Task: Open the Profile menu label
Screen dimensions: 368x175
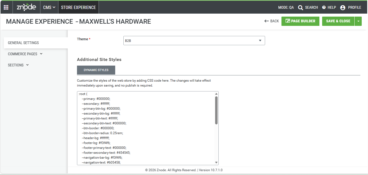Action: pos(355,8)
